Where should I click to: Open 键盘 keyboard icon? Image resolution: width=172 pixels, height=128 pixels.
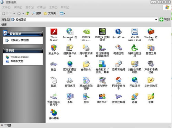(x=54, y=64)
